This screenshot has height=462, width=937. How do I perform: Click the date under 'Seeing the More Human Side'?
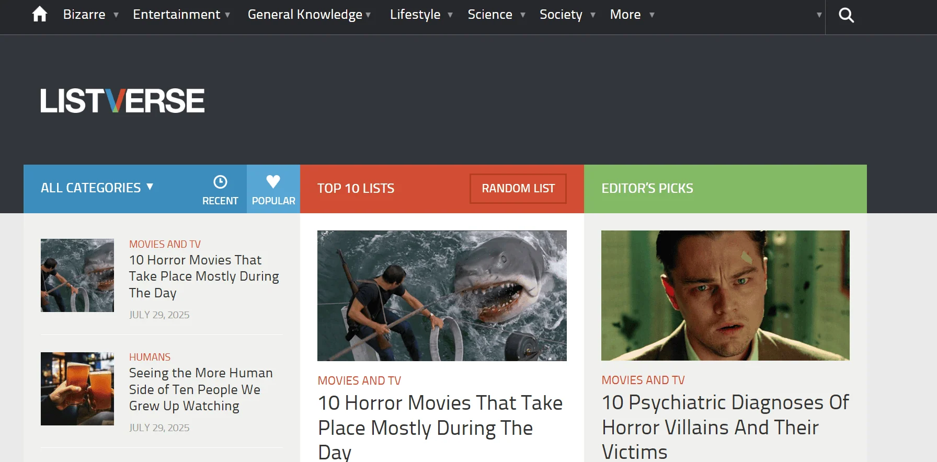tap(159, 428)
